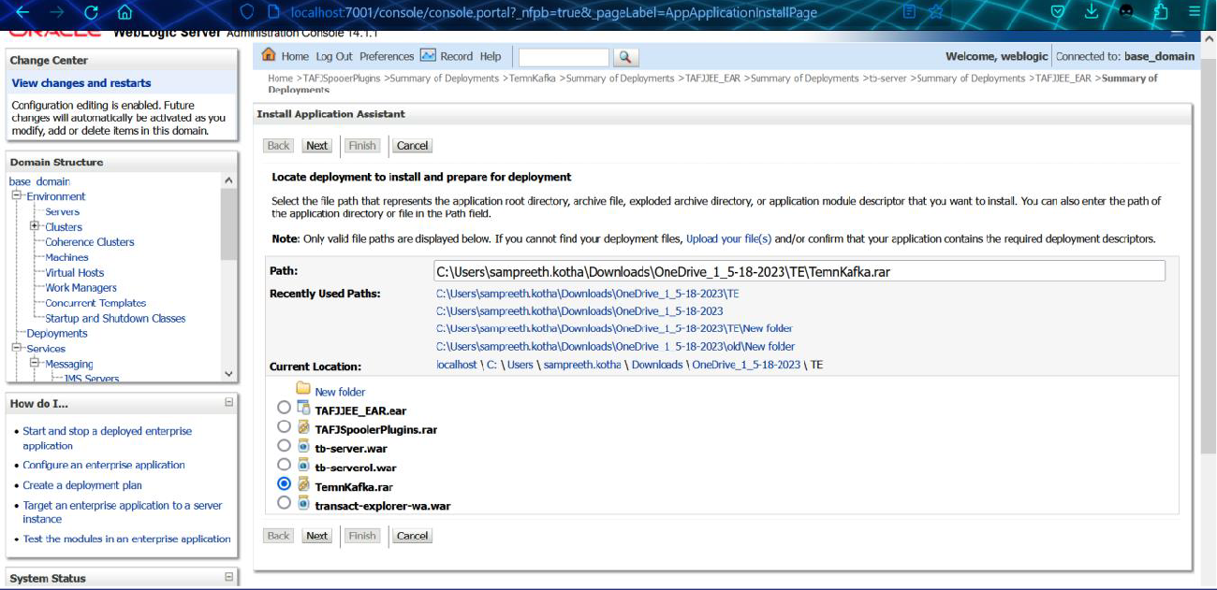The width and height of the screenshot is (1217, 590).
Task: Reload the page with browser refresh icon
Action: click(x=91, y=12)
